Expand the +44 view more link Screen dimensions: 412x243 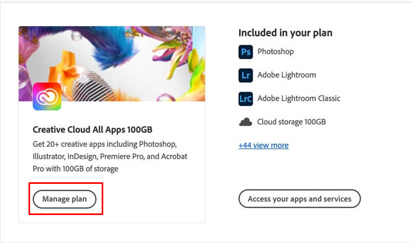pos(263,145)
